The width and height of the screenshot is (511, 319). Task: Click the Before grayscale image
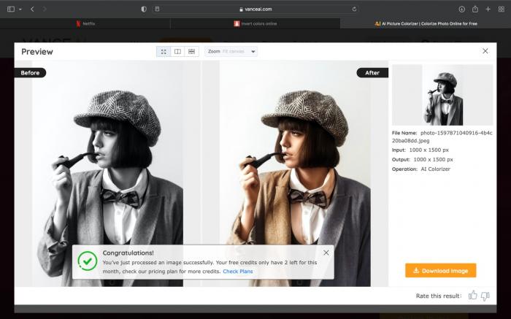108,173
